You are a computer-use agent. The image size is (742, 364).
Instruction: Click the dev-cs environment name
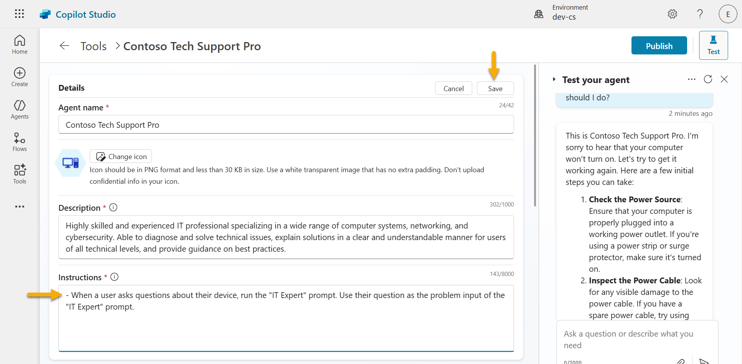point(564,17)
